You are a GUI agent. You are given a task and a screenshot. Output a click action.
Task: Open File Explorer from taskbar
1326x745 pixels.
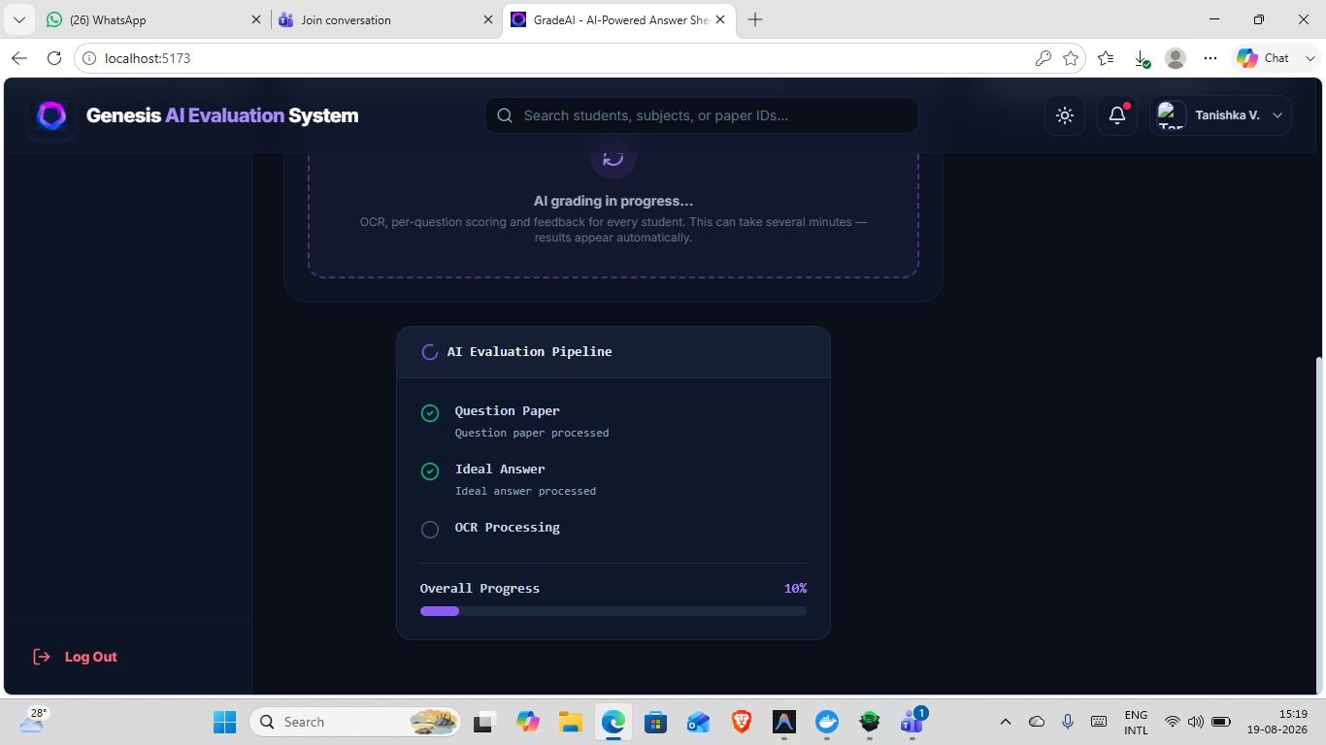[x=570, y=722]
